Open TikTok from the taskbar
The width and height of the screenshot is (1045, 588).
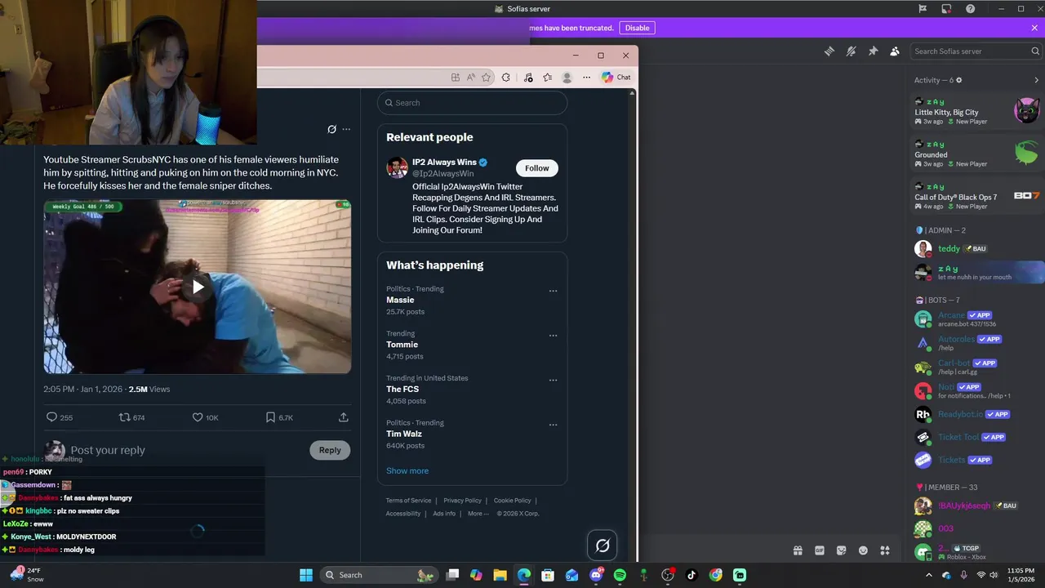pos(691,575)
